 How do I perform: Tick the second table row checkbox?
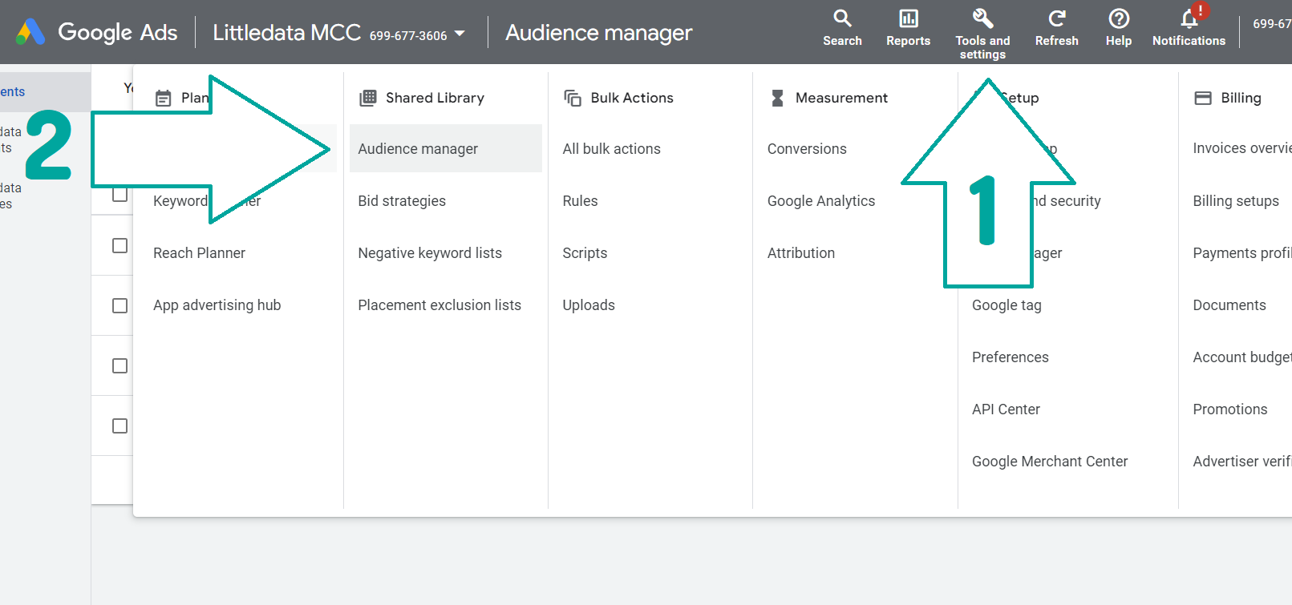119,245
